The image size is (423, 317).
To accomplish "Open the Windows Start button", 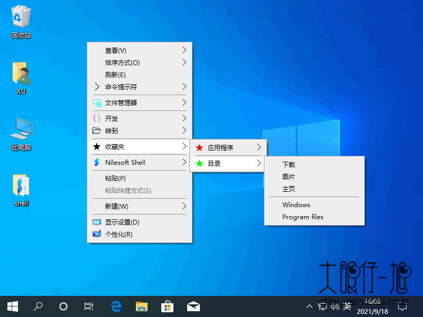I will click(x=12, y=306).
